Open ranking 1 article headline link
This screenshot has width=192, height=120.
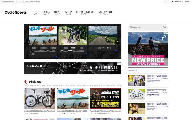click(x=158, y=78)
